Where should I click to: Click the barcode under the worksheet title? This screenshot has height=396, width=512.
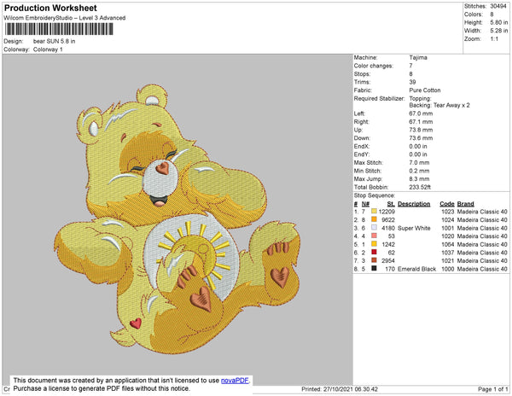(x=59, y=29)
